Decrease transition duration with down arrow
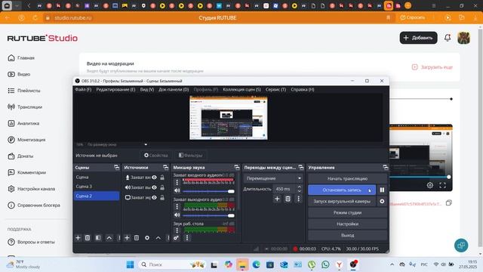The width and height of the screenshot is (483, 272). pyautogui.click(x=299, y=191)
